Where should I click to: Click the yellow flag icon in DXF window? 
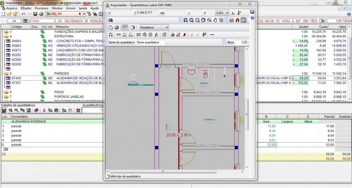point(239,13)
